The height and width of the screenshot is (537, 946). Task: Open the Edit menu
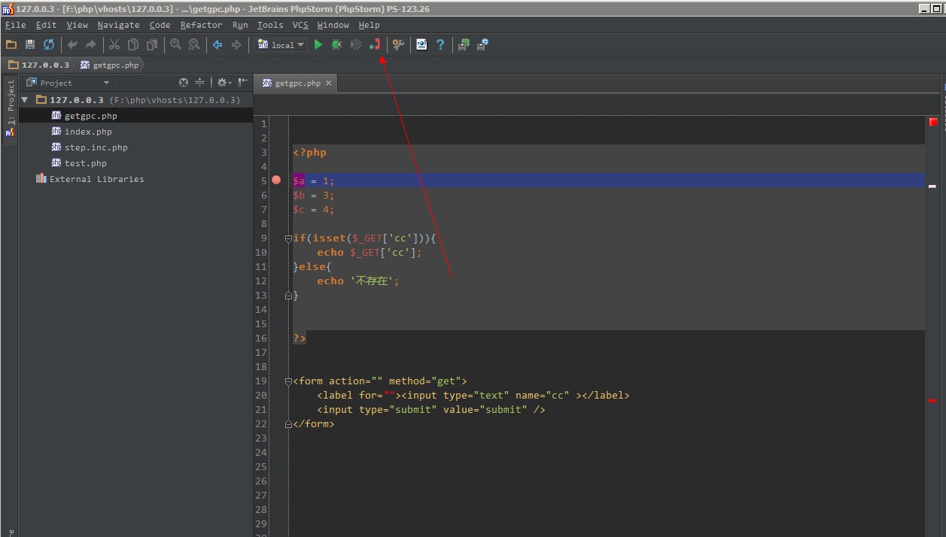coord(46,25)
